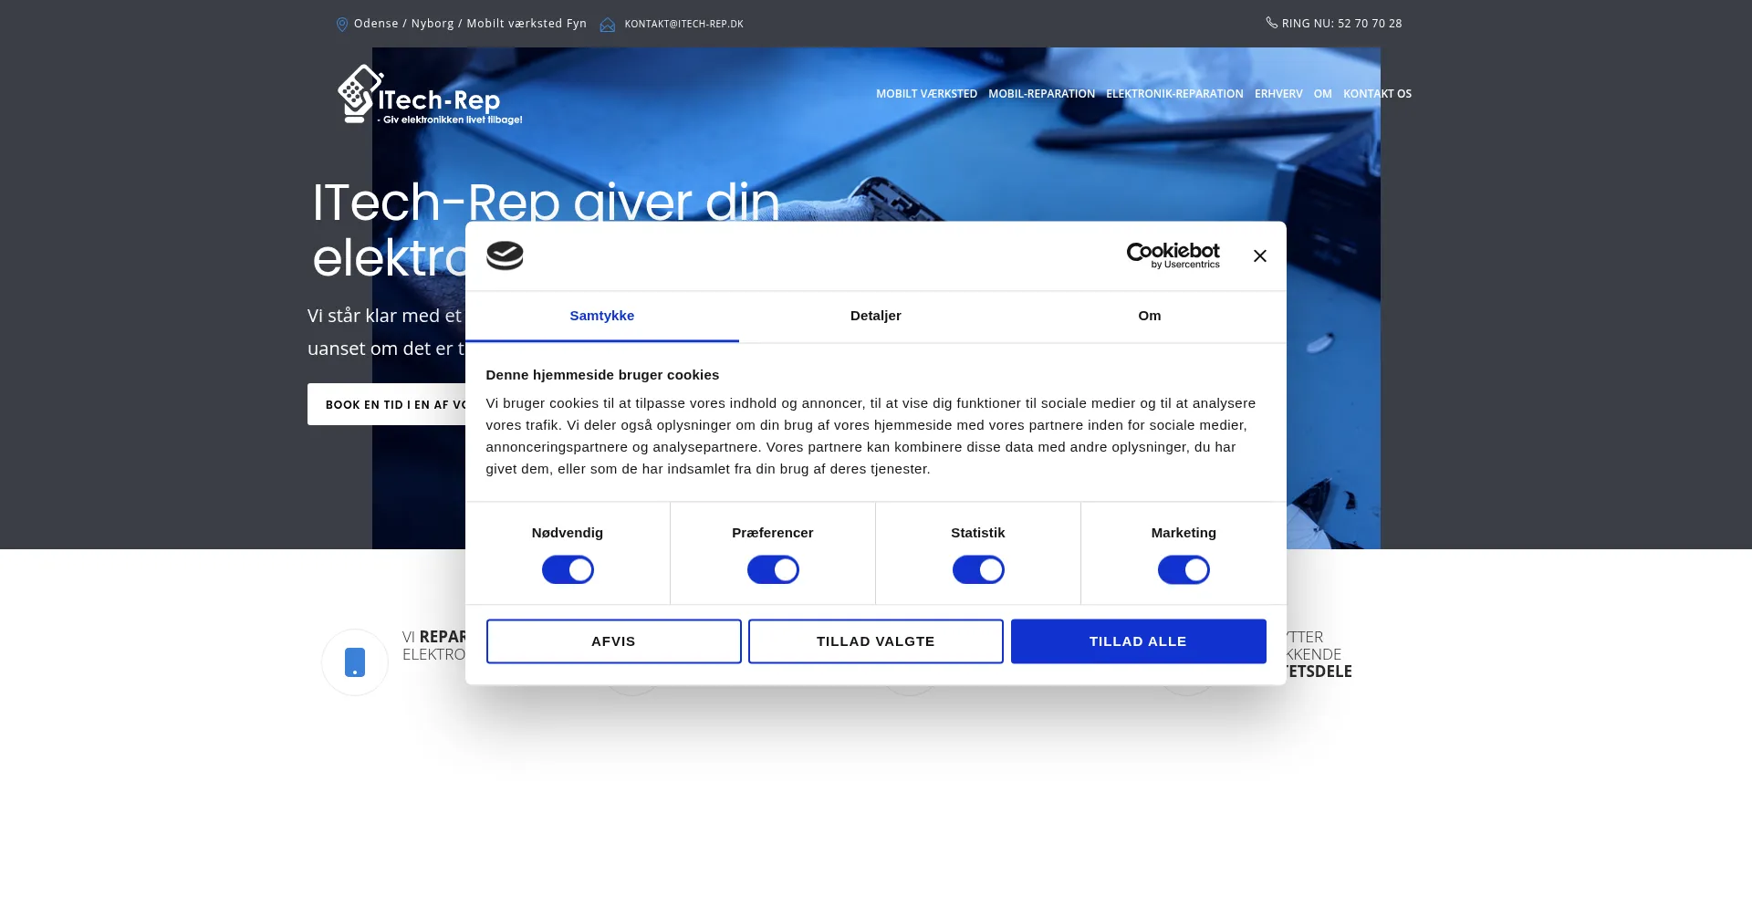Click the phone handset icon

[x=1271, y=23]
